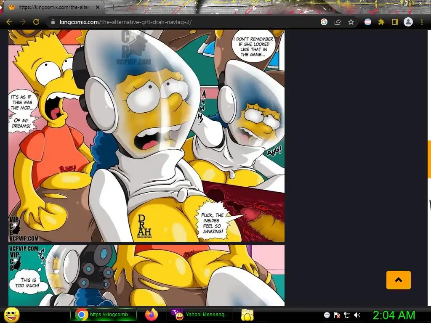This screenshot has width=431, height=323.
Task: Open the volume speaker tray icon
Action: click(357, 315)
